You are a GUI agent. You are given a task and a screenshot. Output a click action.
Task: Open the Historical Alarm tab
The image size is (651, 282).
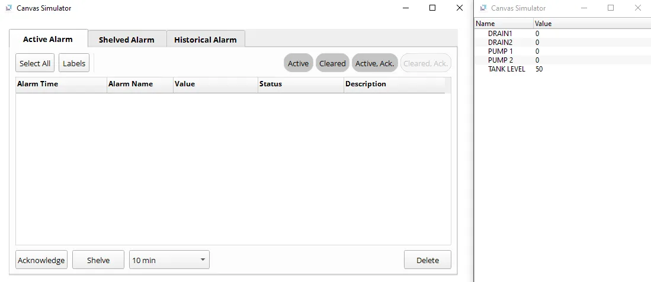[205, 40]
